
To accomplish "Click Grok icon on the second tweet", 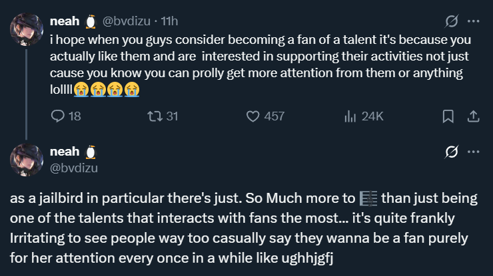I will point(450,152).
